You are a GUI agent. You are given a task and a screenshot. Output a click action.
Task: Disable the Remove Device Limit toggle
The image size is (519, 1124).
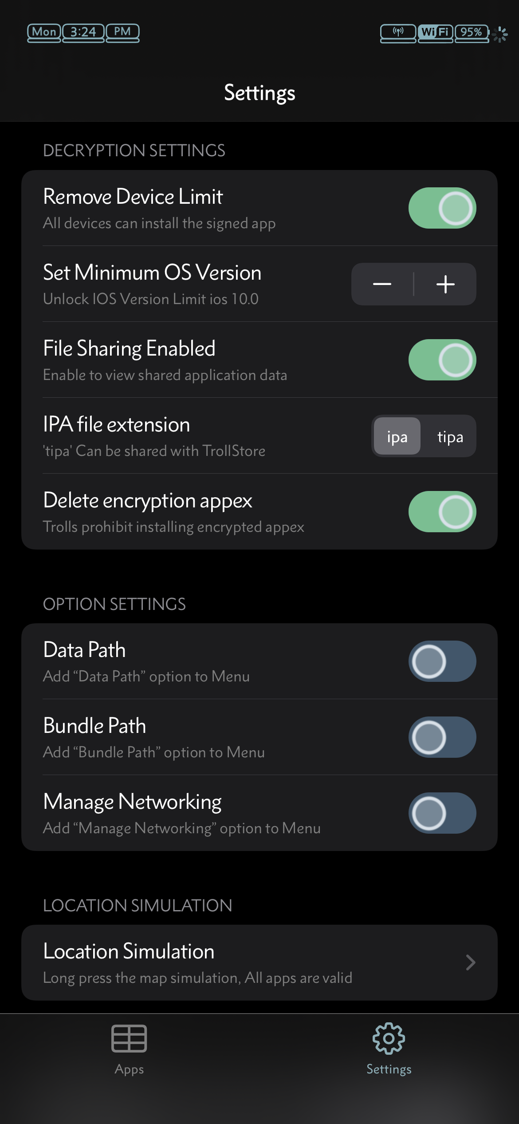click(442, 207)
